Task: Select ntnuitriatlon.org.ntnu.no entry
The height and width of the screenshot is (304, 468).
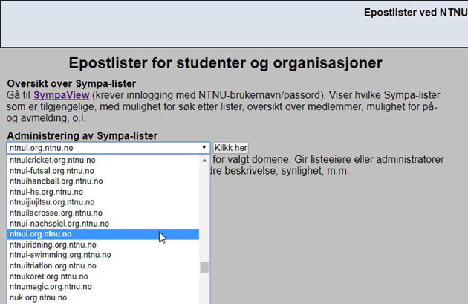Action: point(103,266)
